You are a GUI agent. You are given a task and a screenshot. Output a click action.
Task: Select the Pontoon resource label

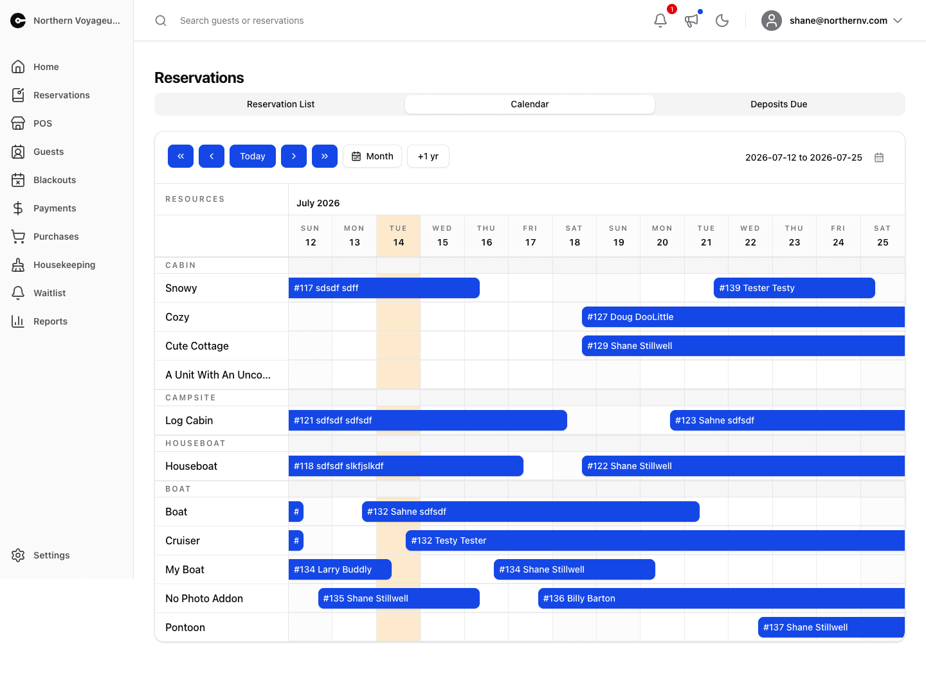point(185,627)
